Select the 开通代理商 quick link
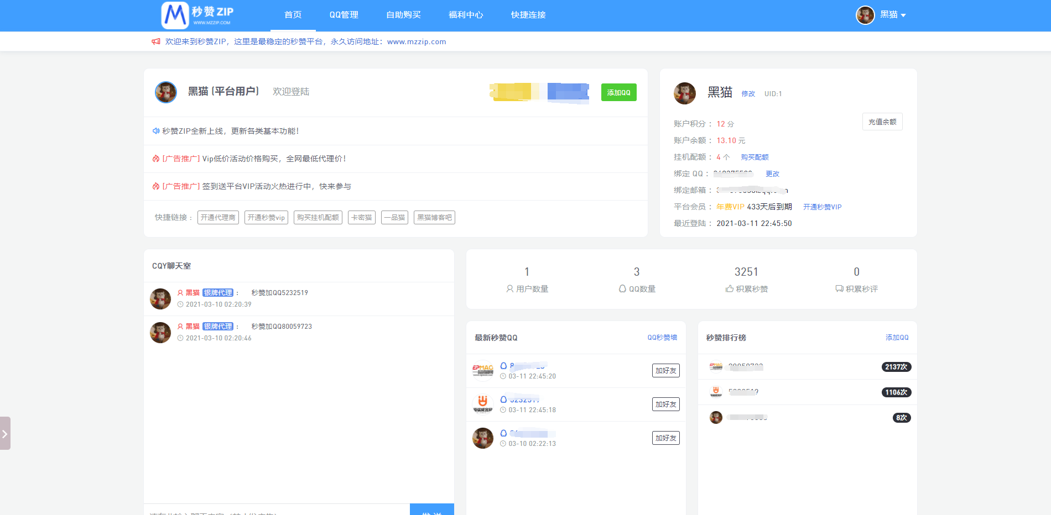1051x515 pixels. 218,218
